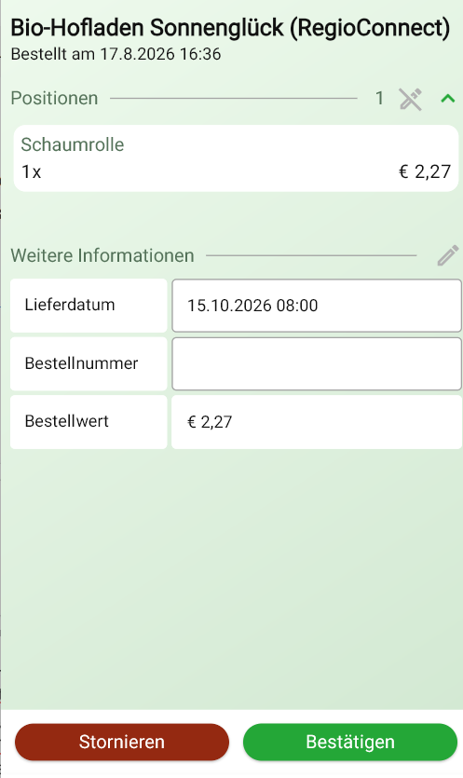
Task: Click the Schaumrolle product name
Action: coord(73,144)
